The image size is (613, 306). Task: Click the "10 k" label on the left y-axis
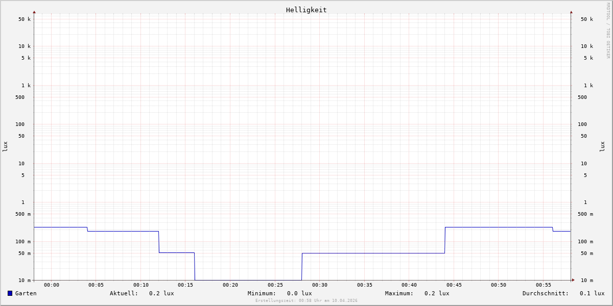25,46
